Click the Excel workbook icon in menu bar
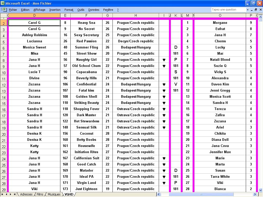The width and height of the screenshot is (263, 197). pos(4,10)
